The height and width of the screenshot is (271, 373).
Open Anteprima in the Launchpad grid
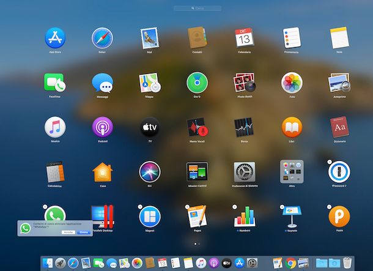click(339, 83)
